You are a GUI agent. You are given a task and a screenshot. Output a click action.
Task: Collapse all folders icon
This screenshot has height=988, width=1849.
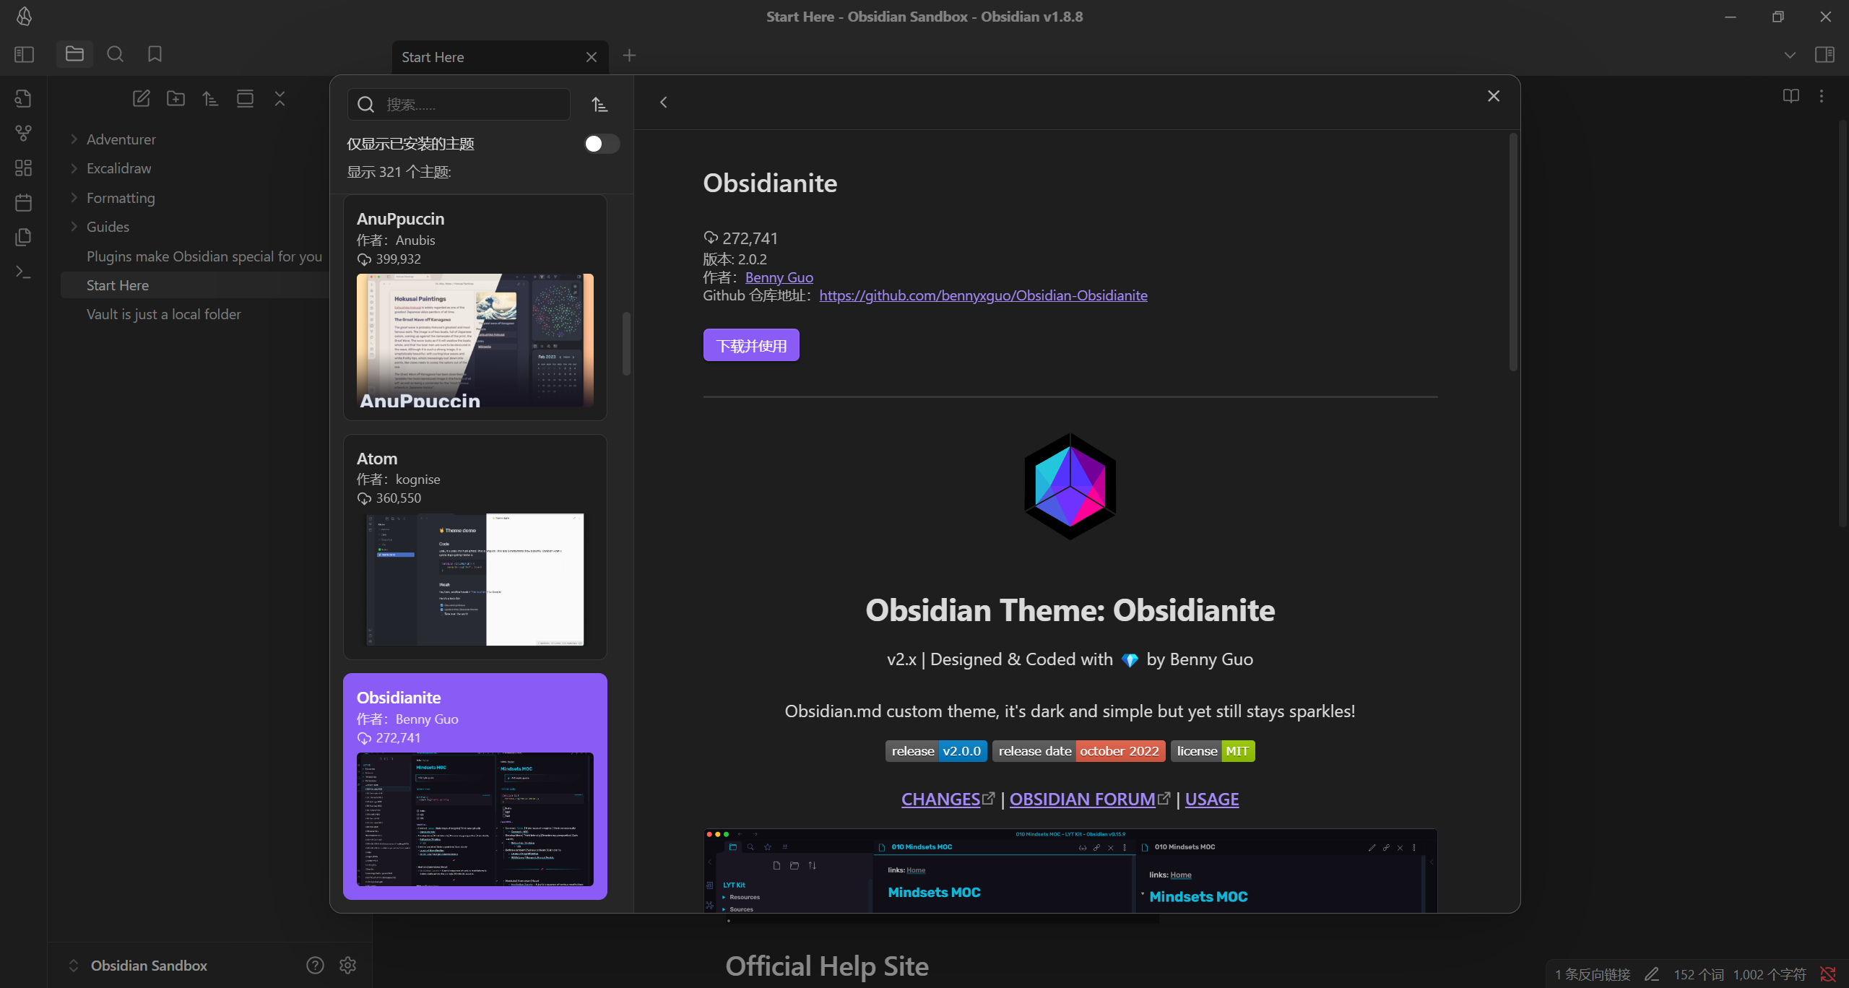280,98
